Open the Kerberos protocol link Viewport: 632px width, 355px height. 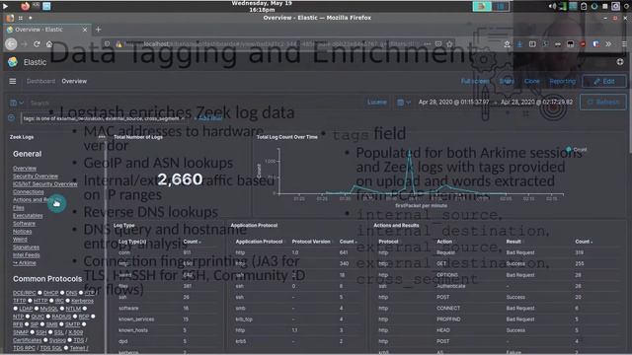pyautogui.click(x=82, y=301)
